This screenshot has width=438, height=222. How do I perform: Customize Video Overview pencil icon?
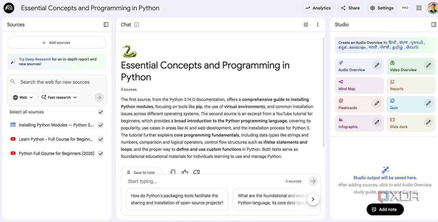pos(428,65)
